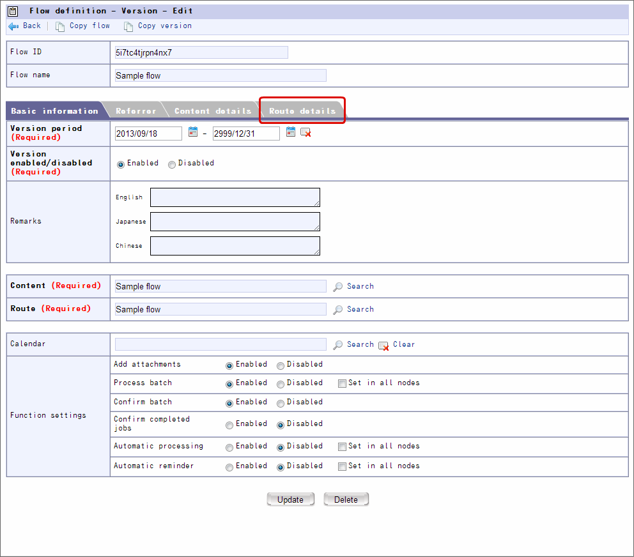634x557 pixels.
Task: Select Enabled for Add attachments
Action: click(229, 366)
